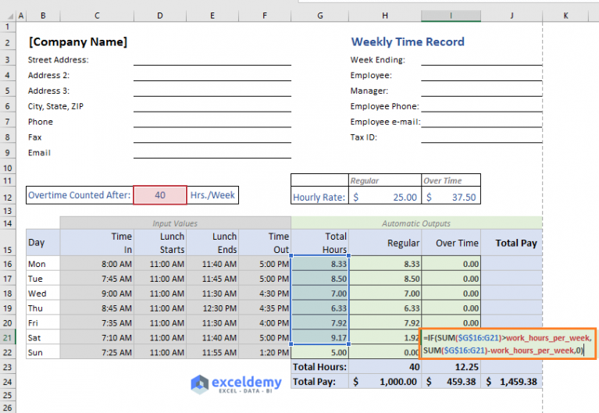The height and width of the screenshot is (413, 599).
Task: Click the 'Sat' day cell
Action: (x=43, y=338)
